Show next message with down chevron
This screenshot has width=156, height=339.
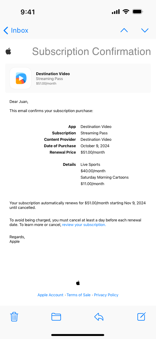pyautogui.click(x=145, y=31)
